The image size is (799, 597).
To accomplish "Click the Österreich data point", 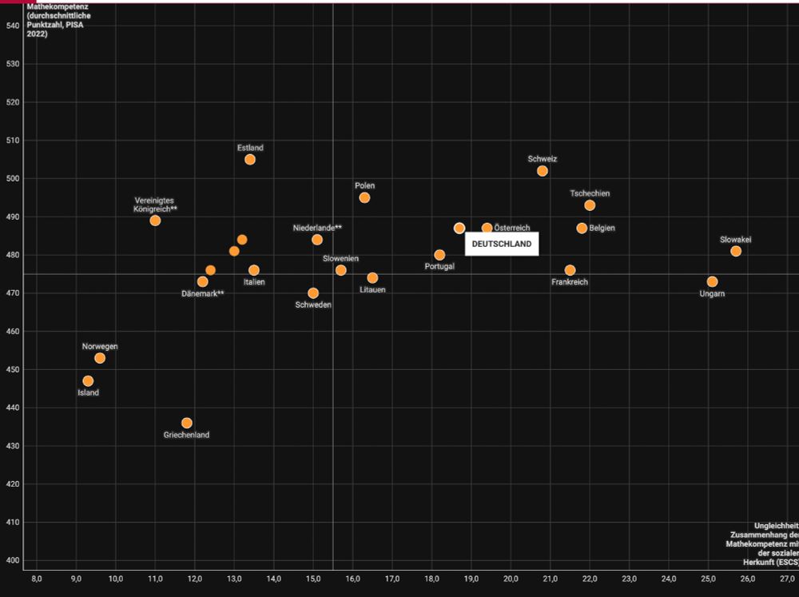I will 487,229.
